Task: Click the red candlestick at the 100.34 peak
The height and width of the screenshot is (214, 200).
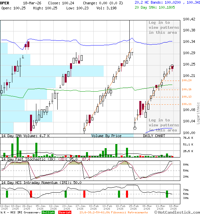Action: tap(29, 44)
